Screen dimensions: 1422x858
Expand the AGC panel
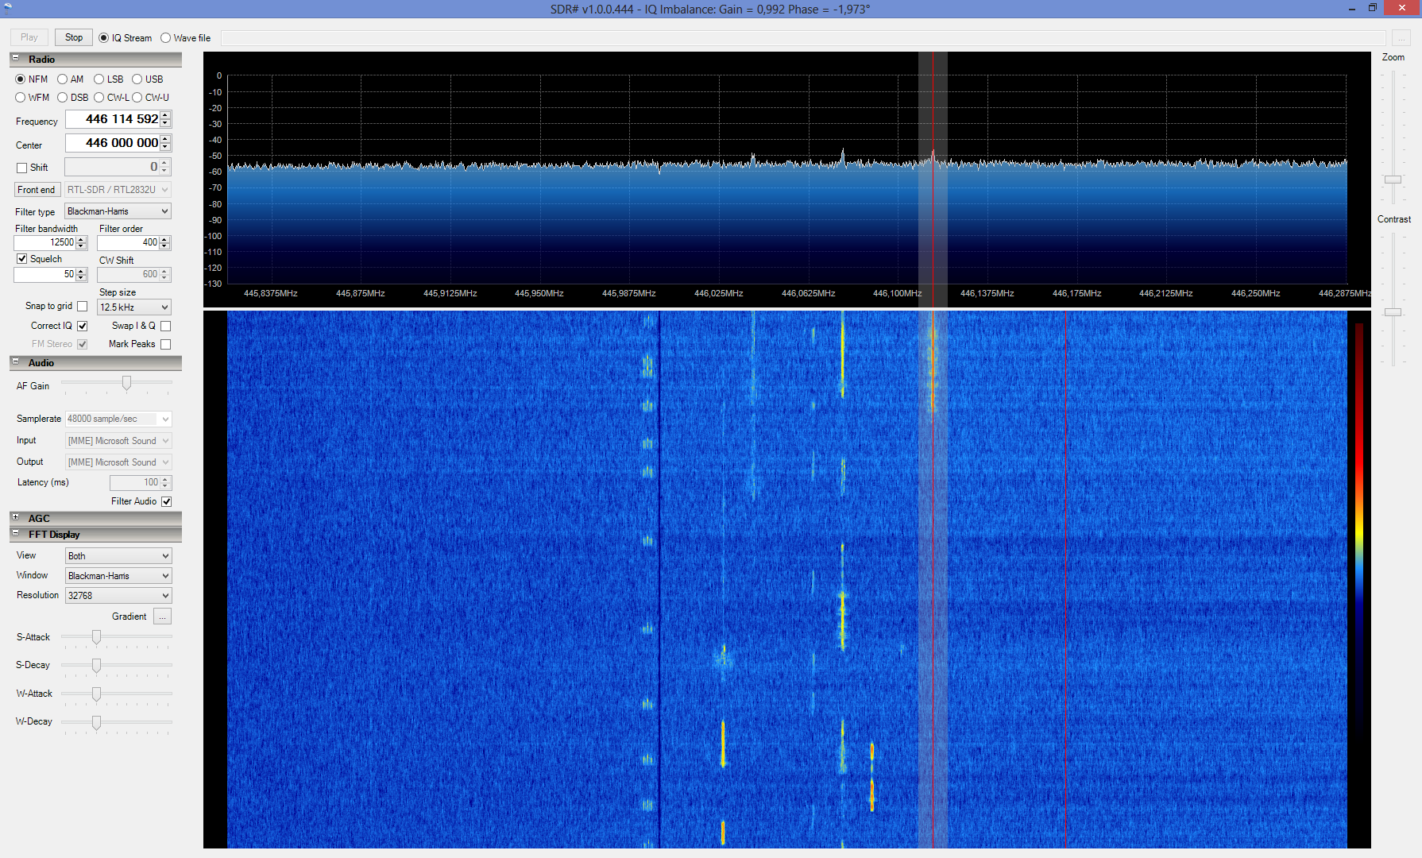(x=15, y=517)
